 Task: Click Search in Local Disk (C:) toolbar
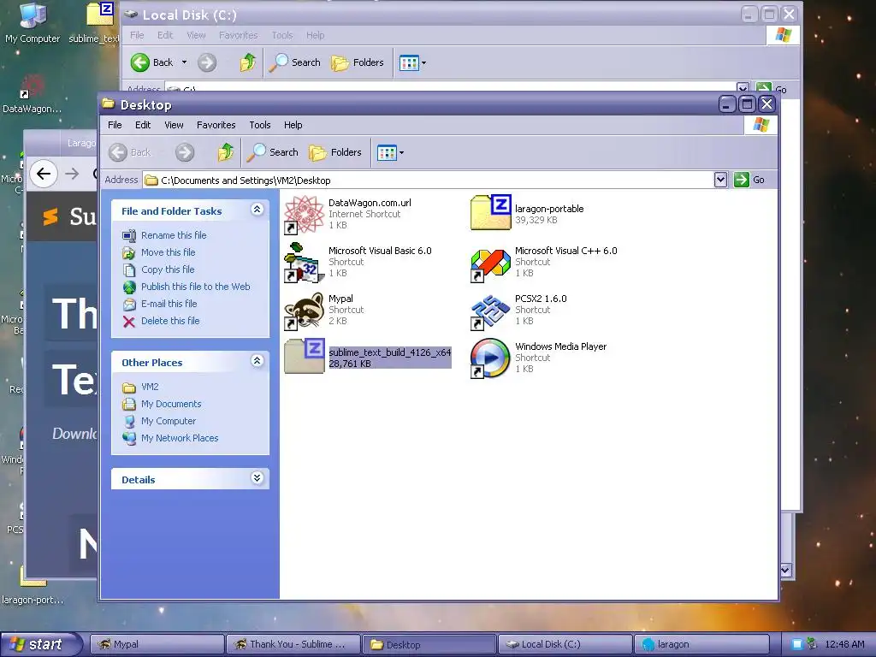coord(295,62)
